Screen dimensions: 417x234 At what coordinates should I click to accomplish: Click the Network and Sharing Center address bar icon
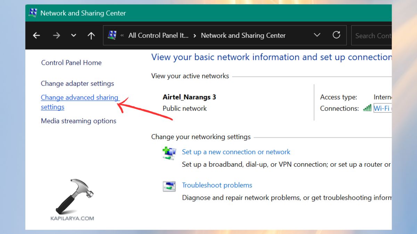[112, 35]
